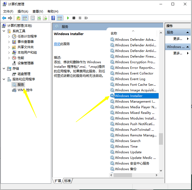Switch to the 标准 tab

(67, 181)
